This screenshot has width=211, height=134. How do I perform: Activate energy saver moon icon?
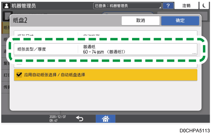(x=204, y=6)
